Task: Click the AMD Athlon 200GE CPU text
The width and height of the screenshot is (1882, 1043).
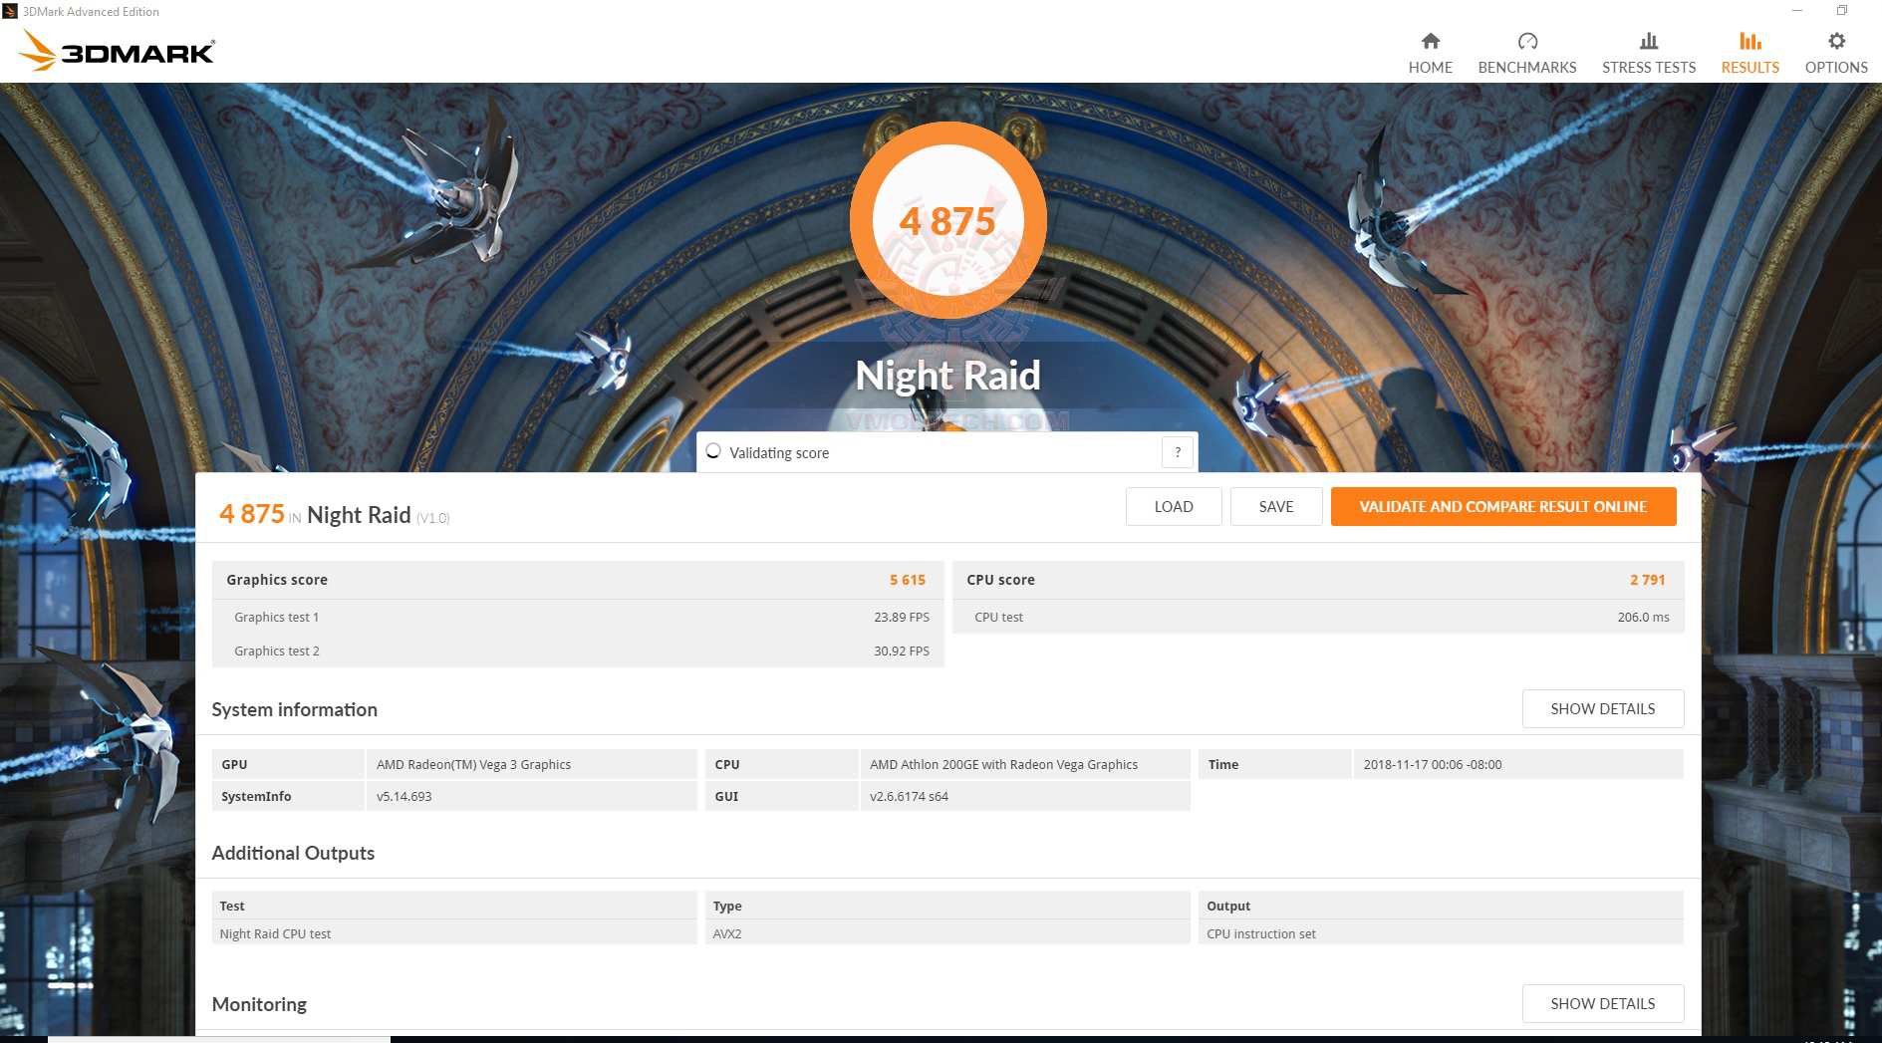Action: click(1003, 764)
